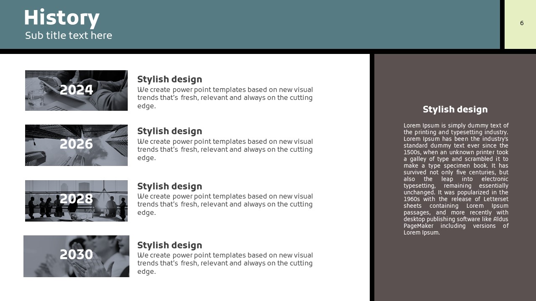Select the "Stylish design" heading beside 2028

coord(170,186)
